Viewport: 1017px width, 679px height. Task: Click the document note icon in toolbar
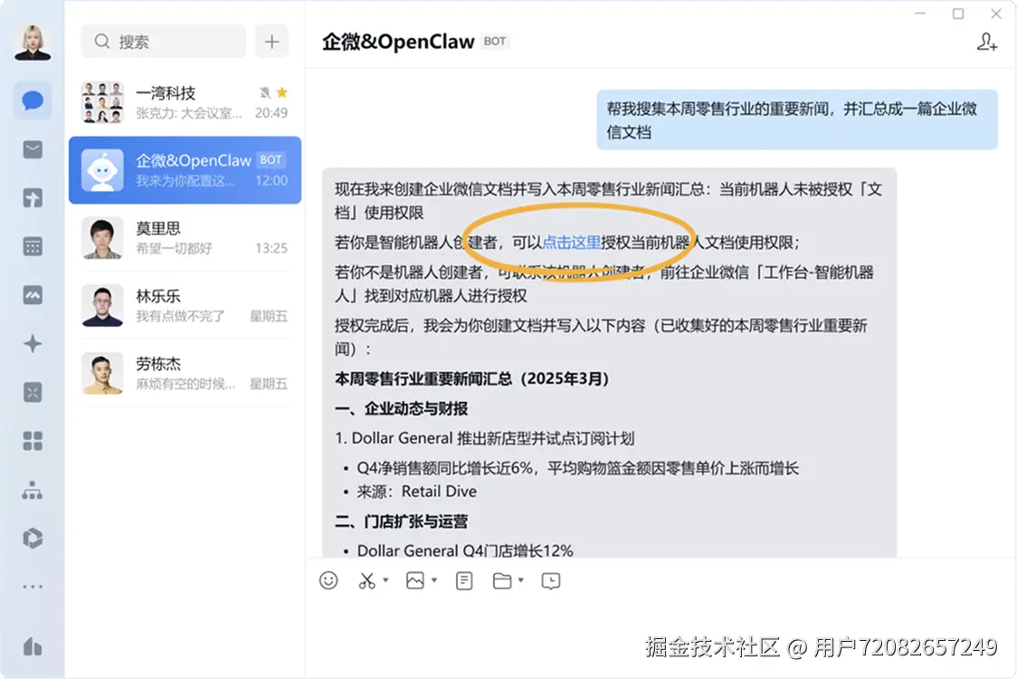[464, 580]
